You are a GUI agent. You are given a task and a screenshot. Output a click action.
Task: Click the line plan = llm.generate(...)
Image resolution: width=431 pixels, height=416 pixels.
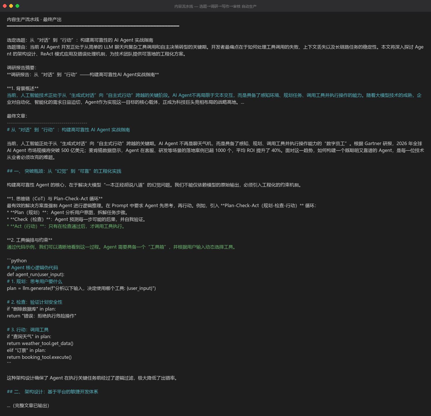(81, 288)
